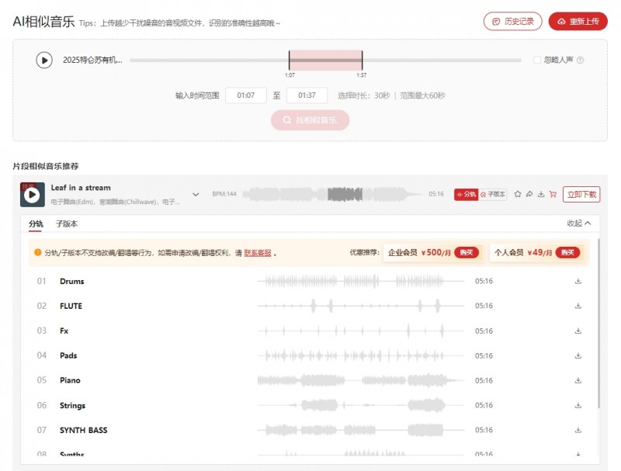Play the uploaded 2025 audio file
This screenshot has height=471, width=621.
click(x=44, y=61)
